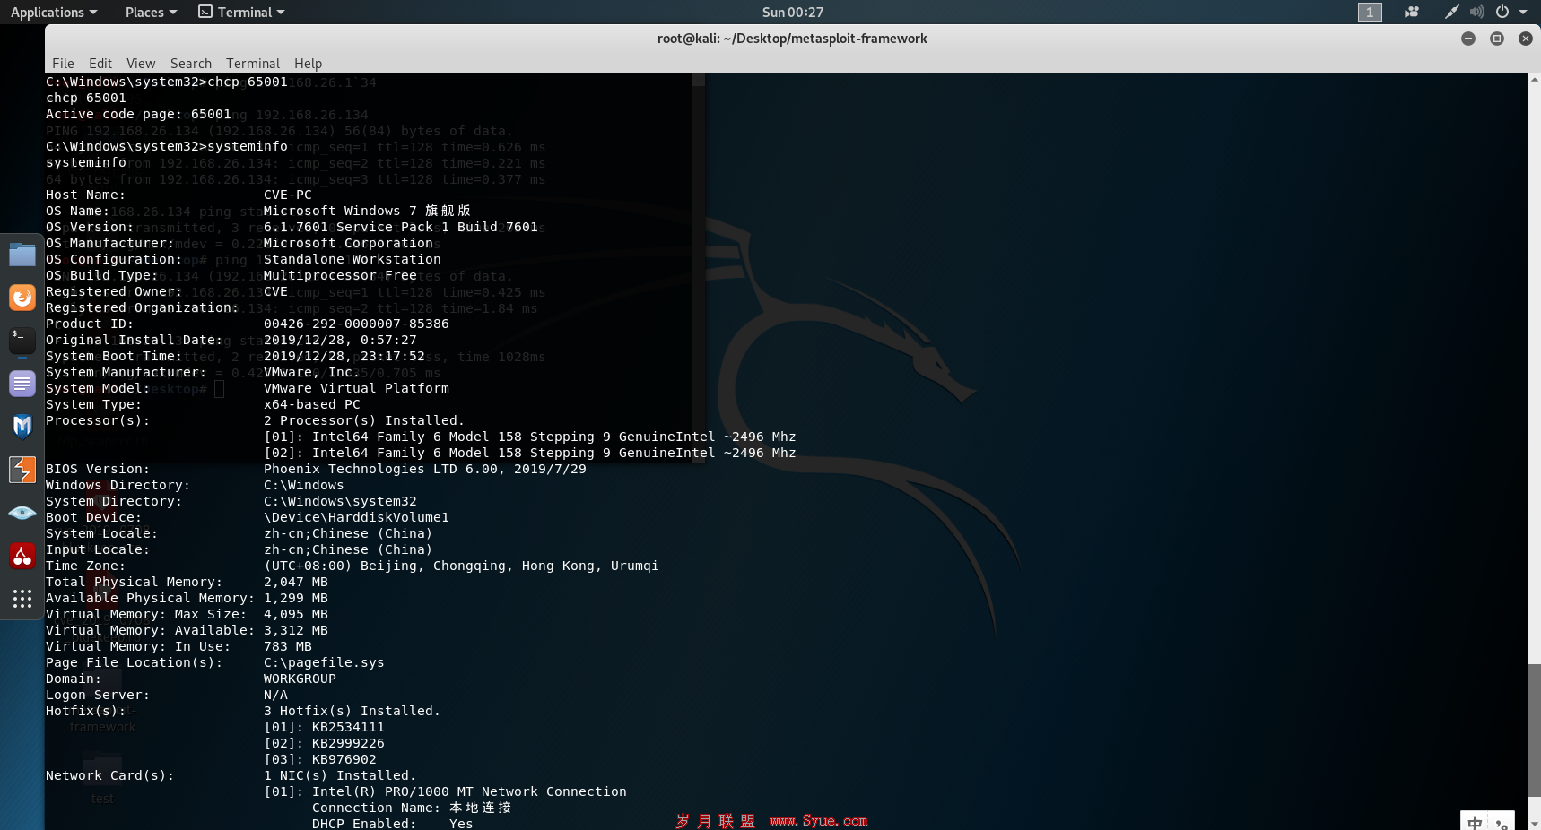Click the window title root@kali
Image resolution: width=1541 pixels, height=830 pixels.
click(792, 39)
